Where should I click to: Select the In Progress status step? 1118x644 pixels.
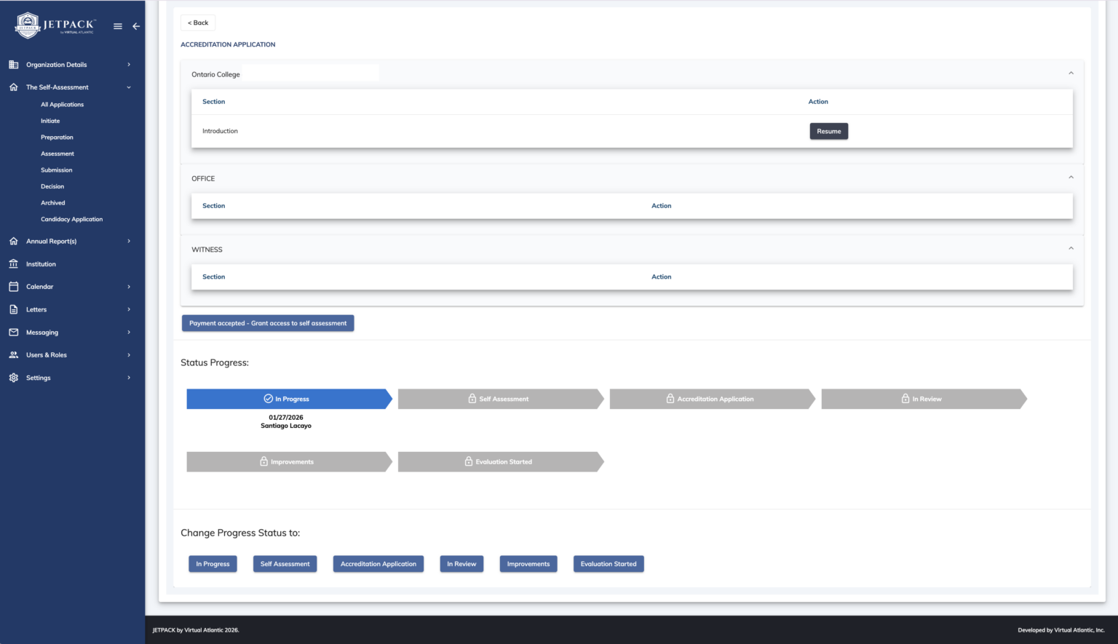click(x=289, y=399)
